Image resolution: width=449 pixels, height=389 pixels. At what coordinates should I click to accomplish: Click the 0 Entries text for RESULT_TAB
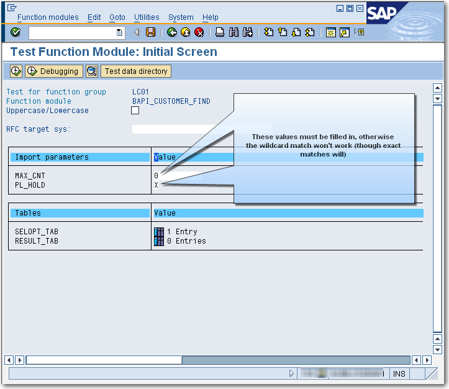186,241
